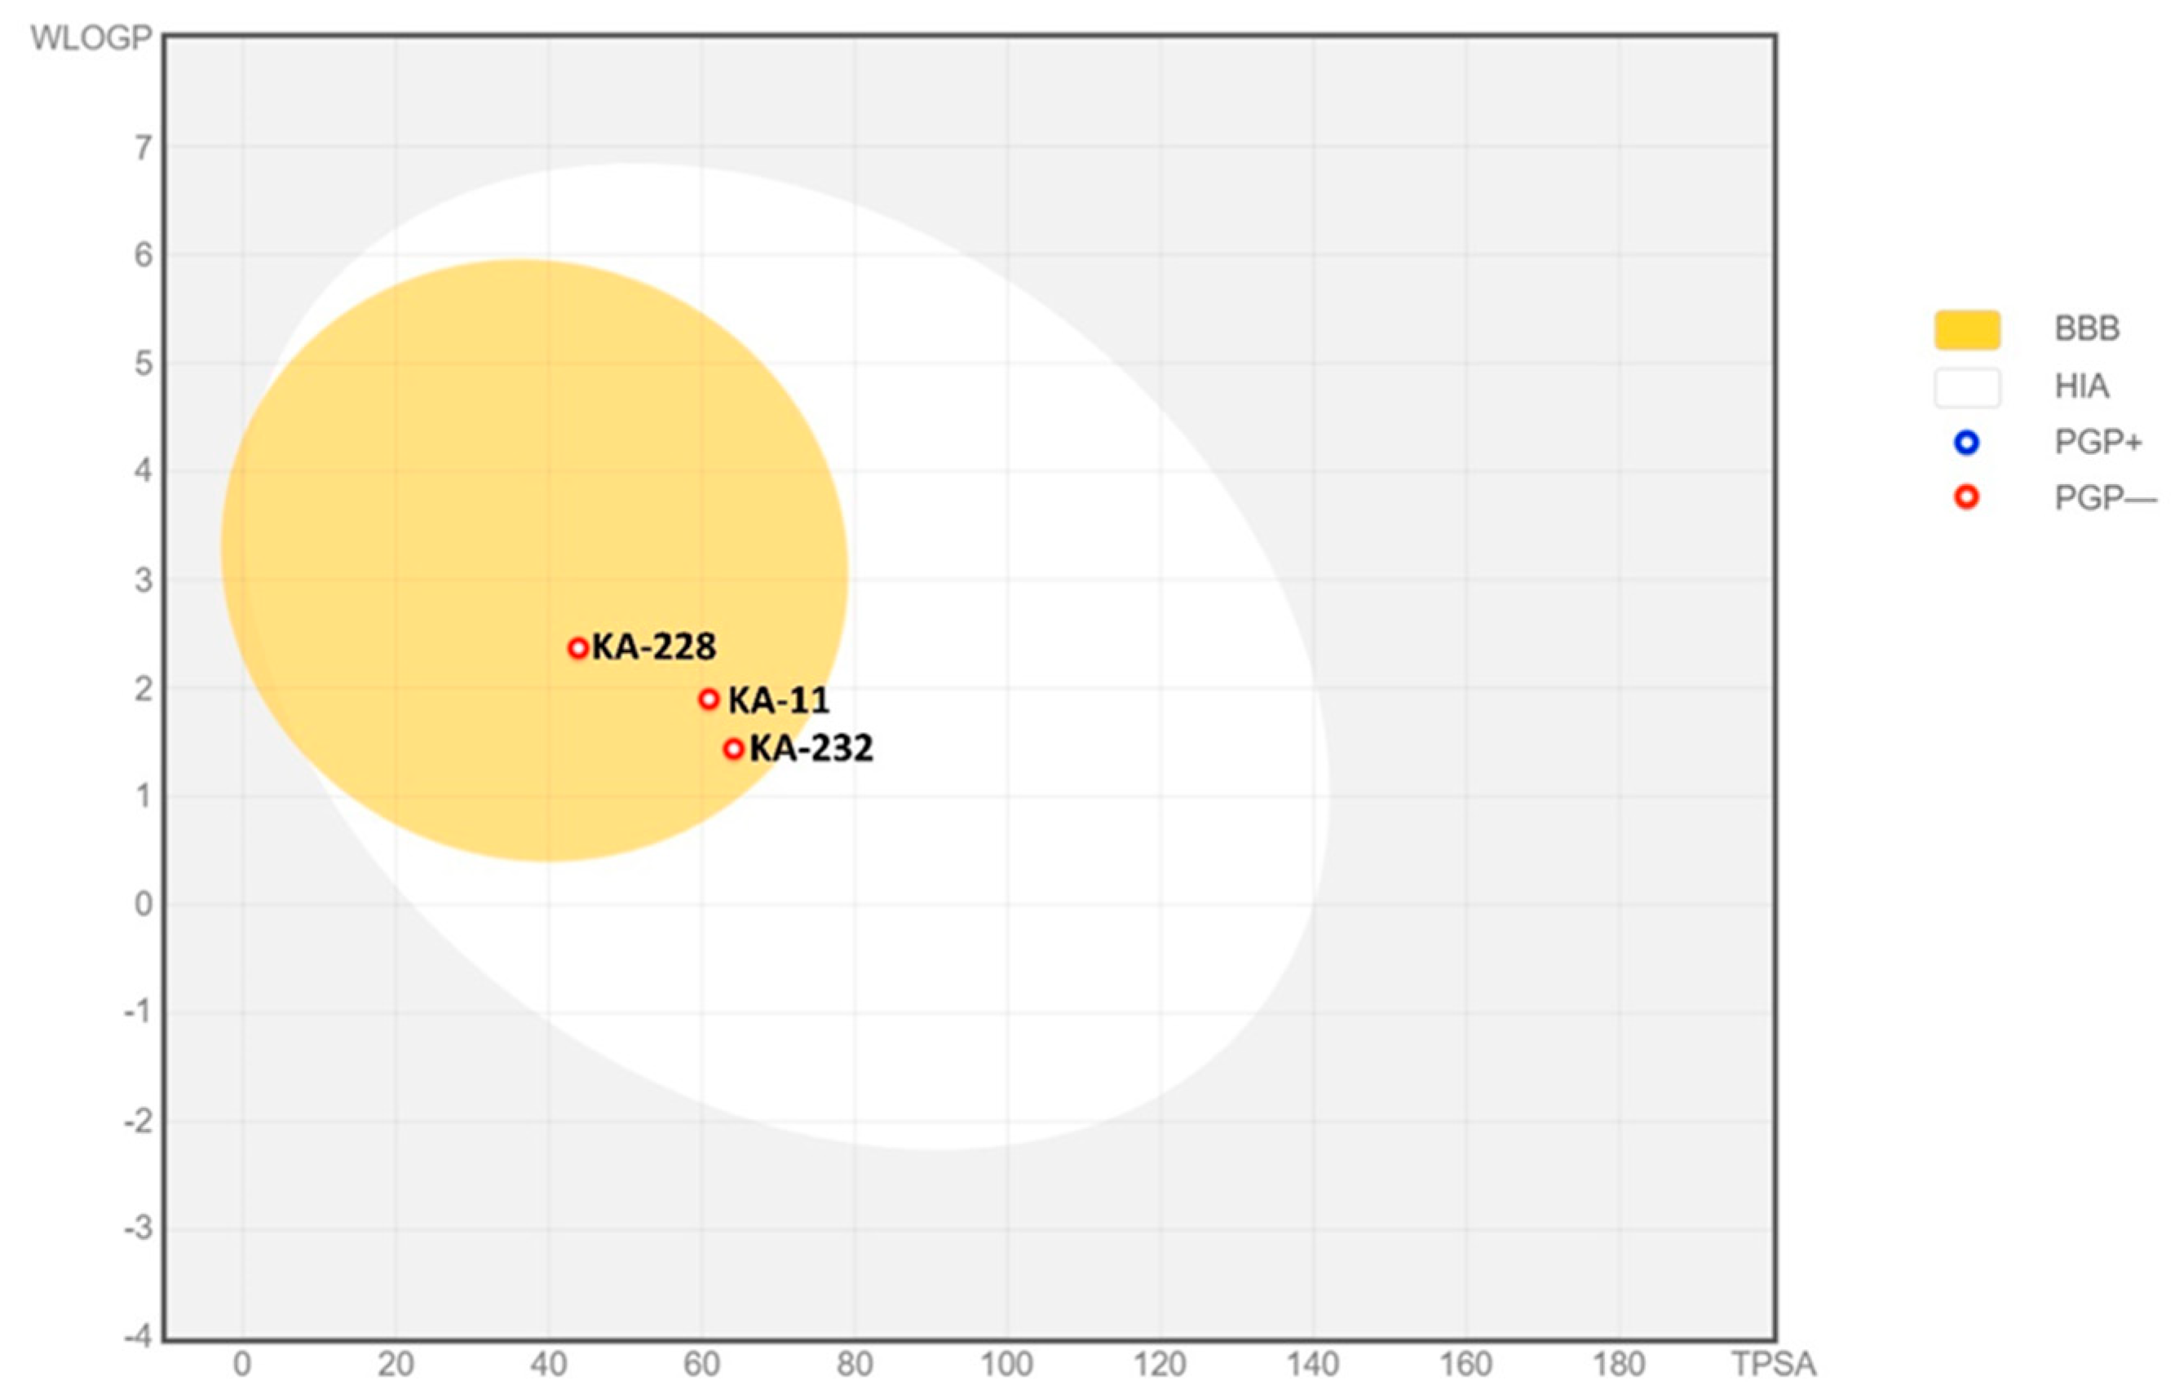Click the KA-232 text label
This screenshot has width=2175, height=1398.
(811, 748)
